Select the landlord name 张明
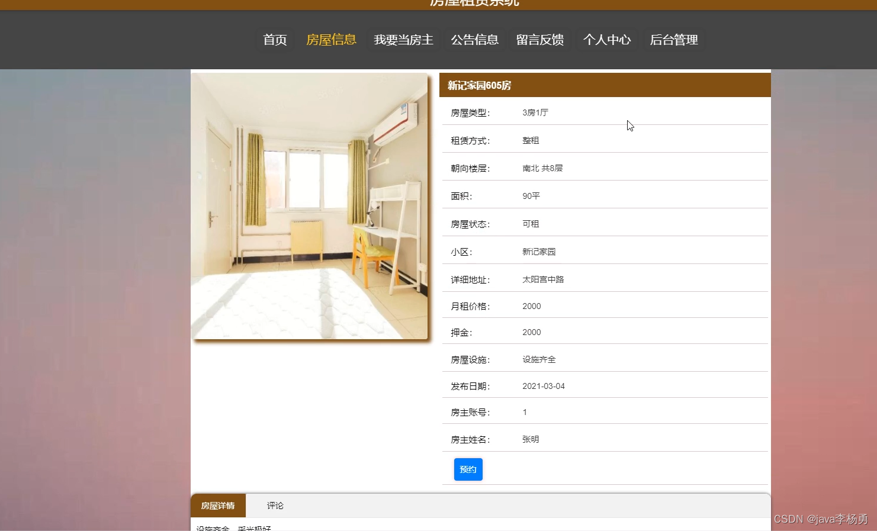The width and height of the screenshot is (877, 531). 531,439
